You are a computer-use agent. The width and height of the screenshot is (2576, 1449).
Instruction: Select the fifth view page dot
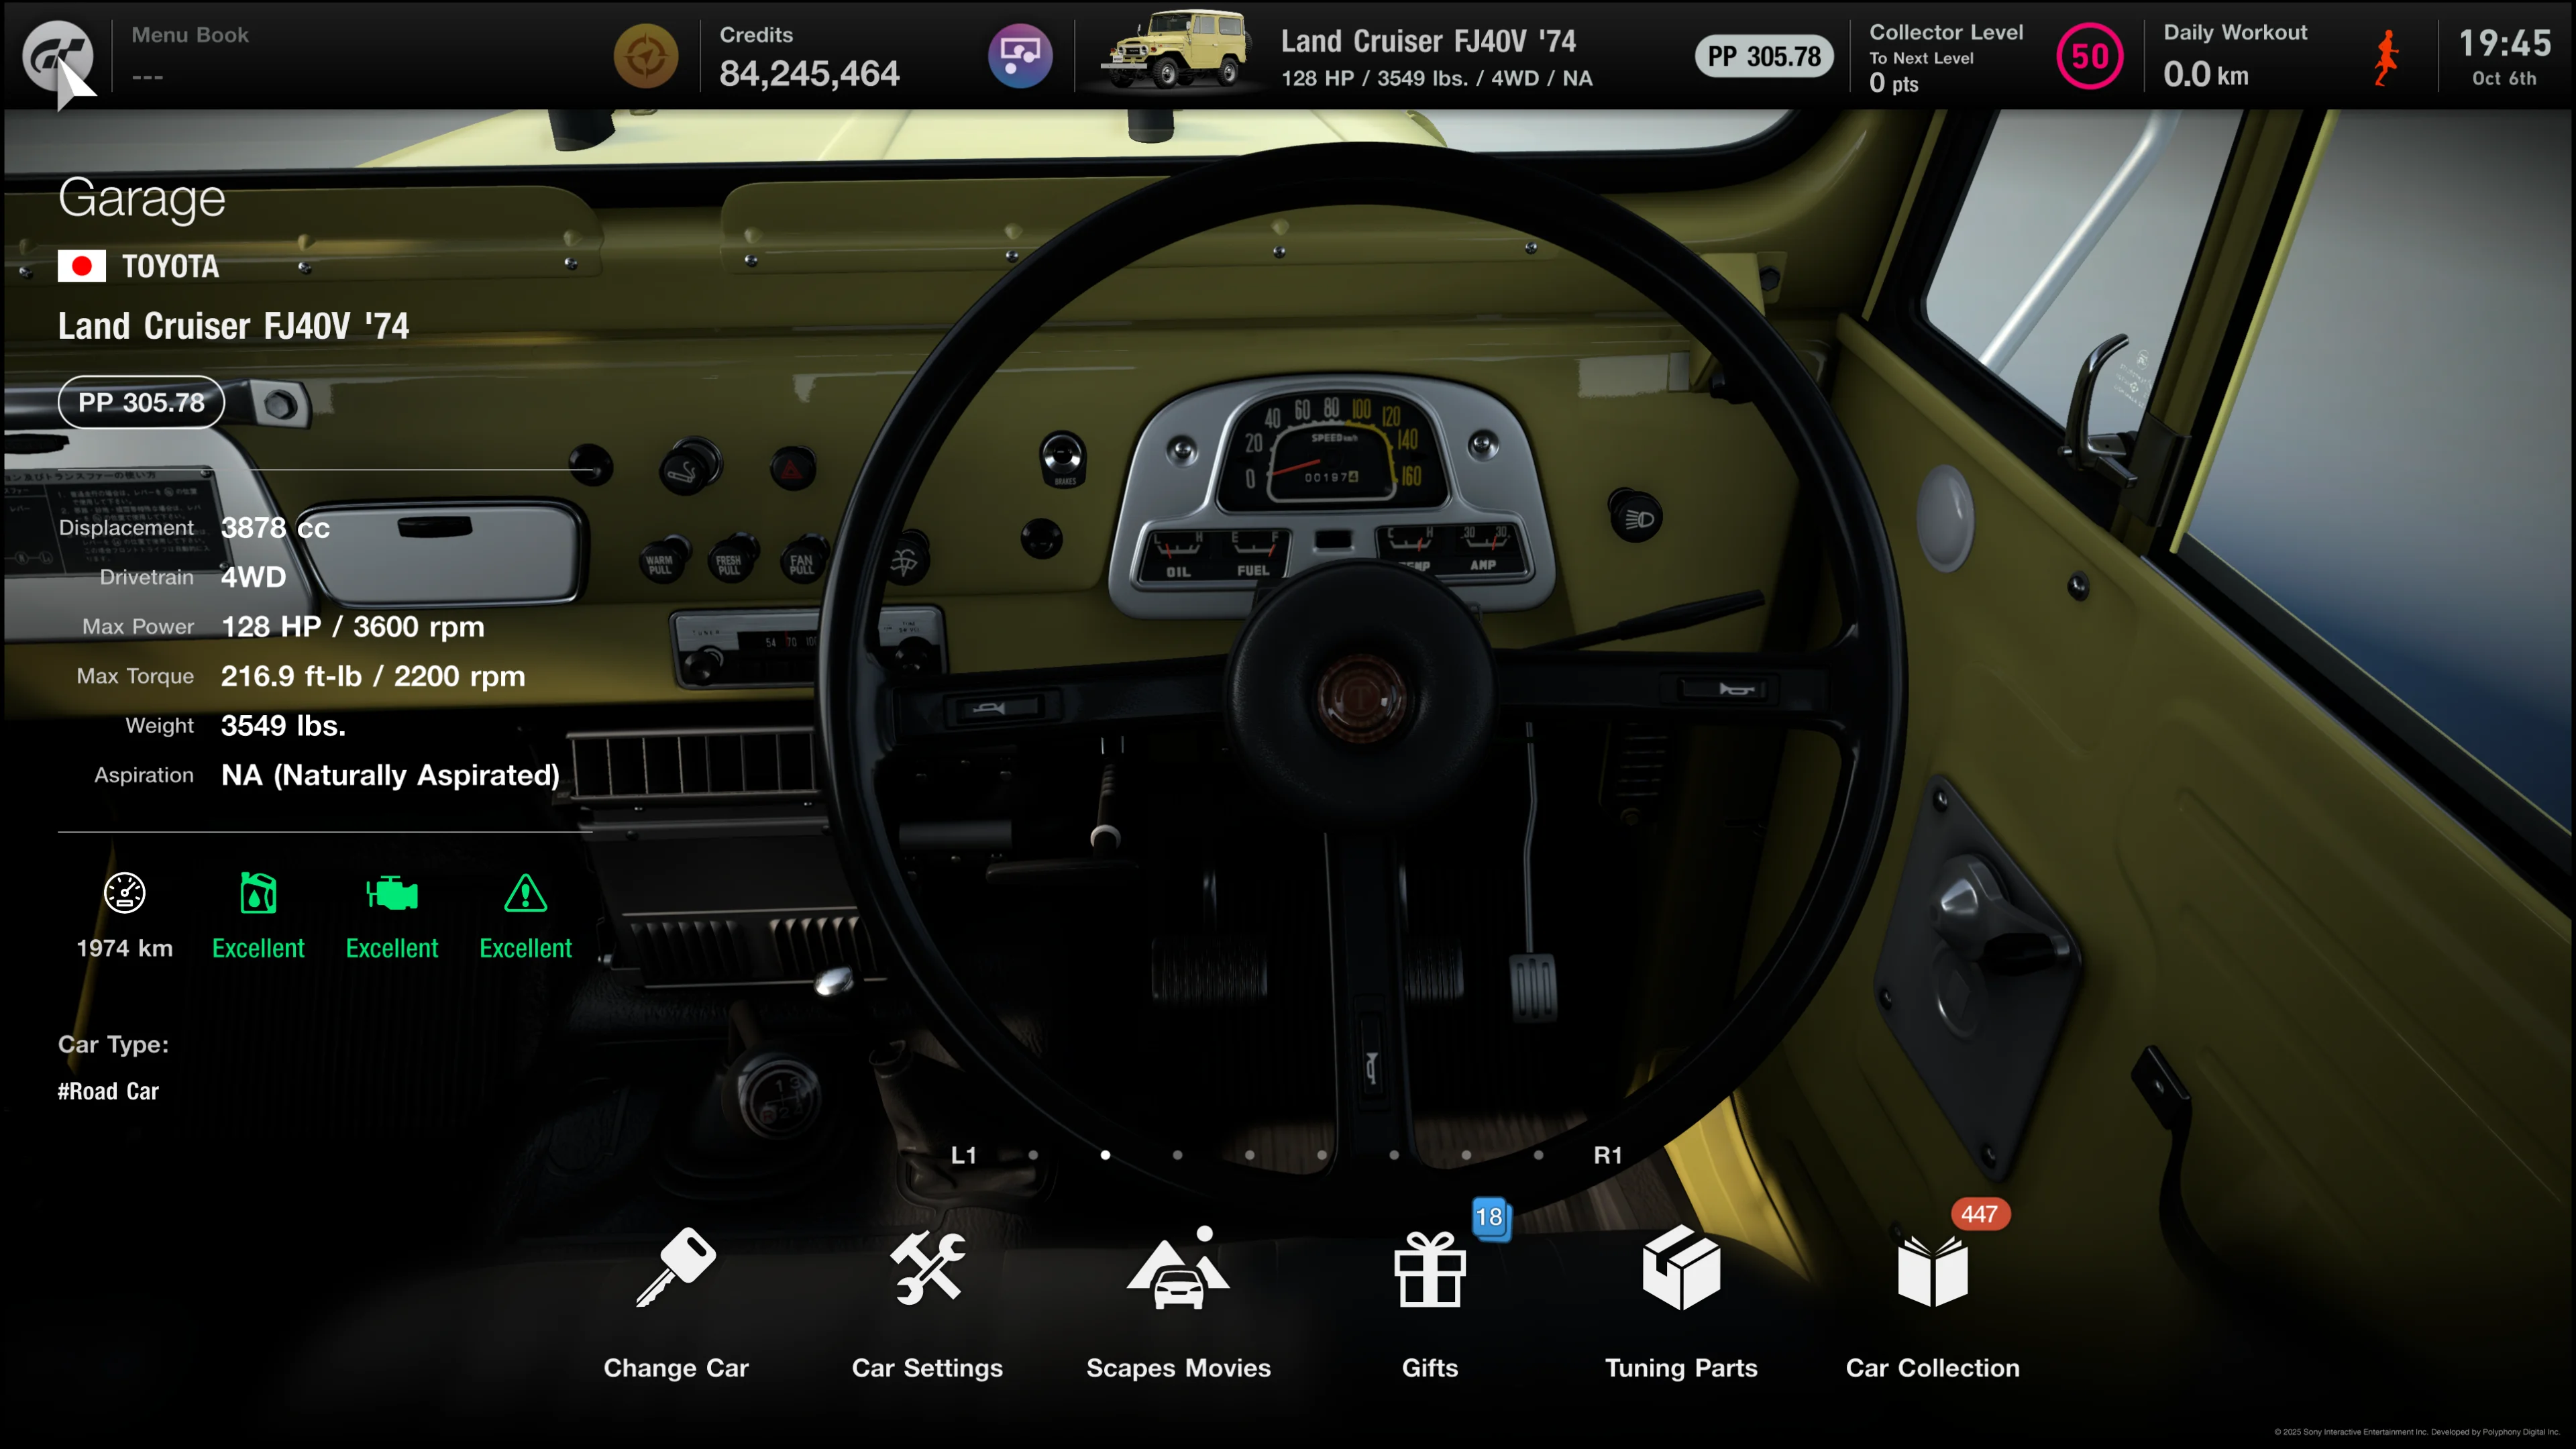point(1322,1155)
